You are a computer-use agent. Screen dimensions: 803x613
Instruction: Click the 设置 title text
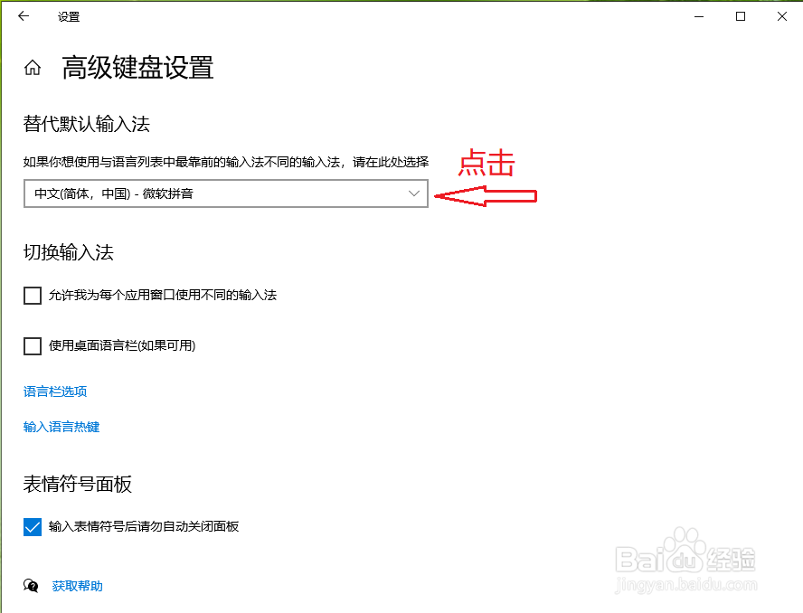point(69,17)
